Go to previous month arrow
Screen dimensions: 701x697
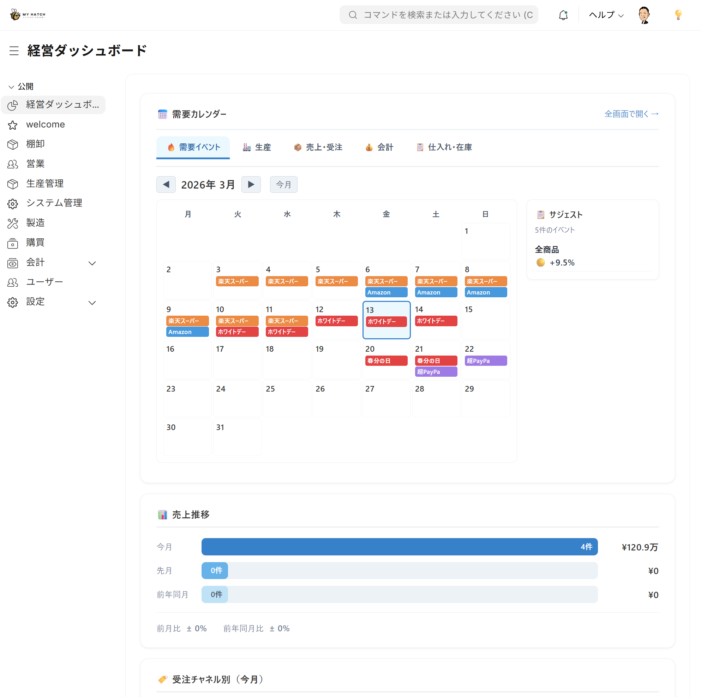click(166, 184)
